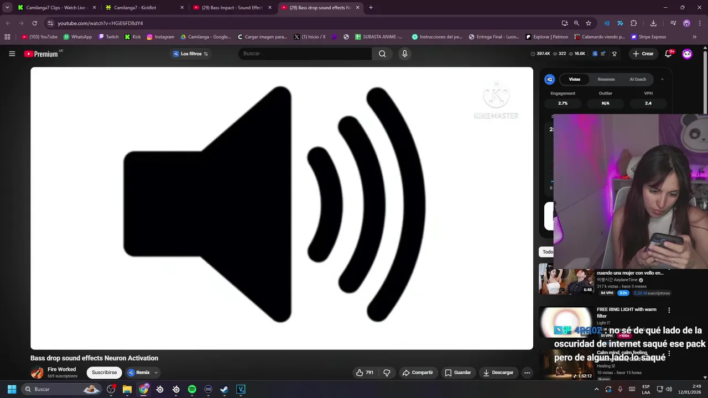The width and height of the screenshot is (708, 398).
Task: Open Steam from the taskbar
Action: (x=224, y=389)
